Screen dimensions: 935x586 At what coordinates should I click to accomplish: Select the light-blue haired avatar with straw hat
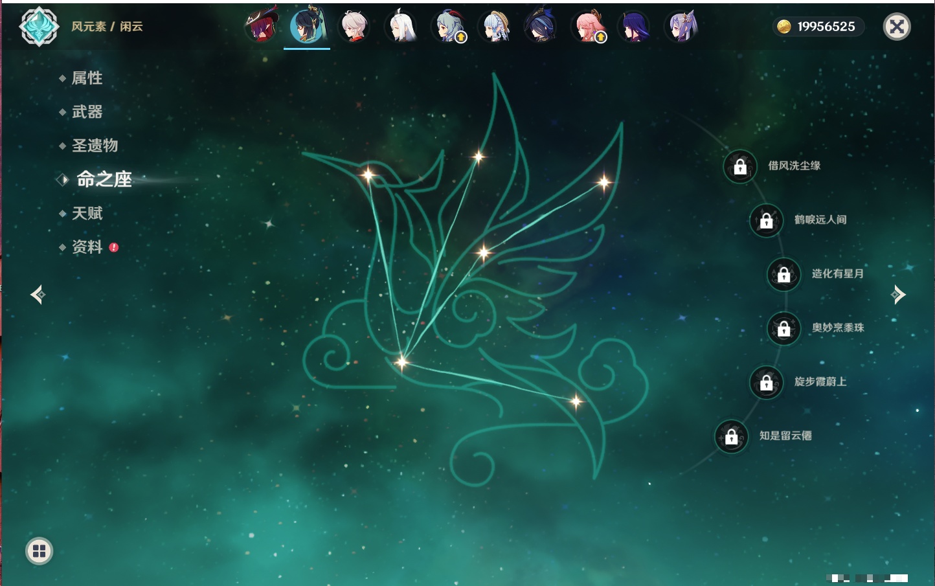pos(495,27)
